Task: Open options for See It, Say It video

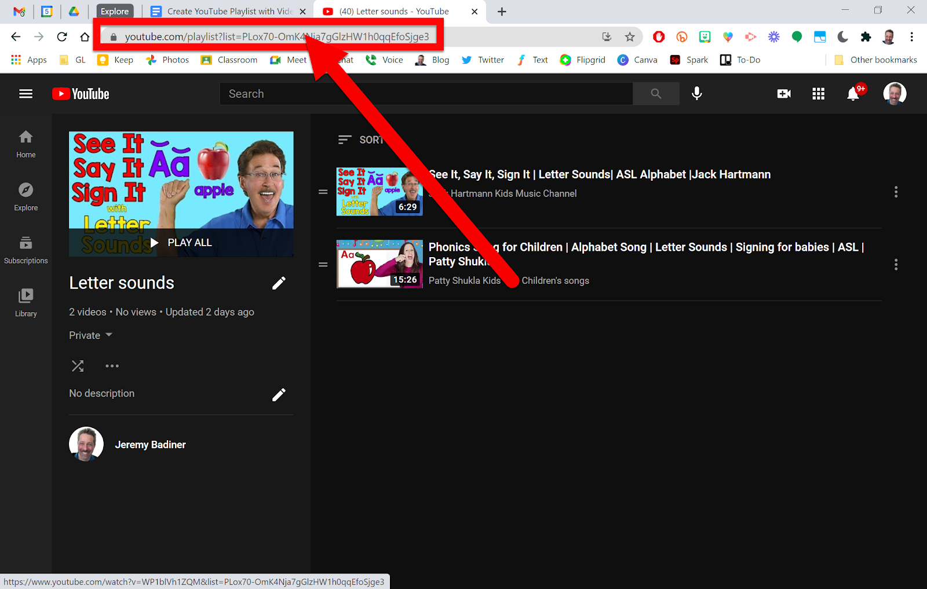Action: click(x=896, y=192)
